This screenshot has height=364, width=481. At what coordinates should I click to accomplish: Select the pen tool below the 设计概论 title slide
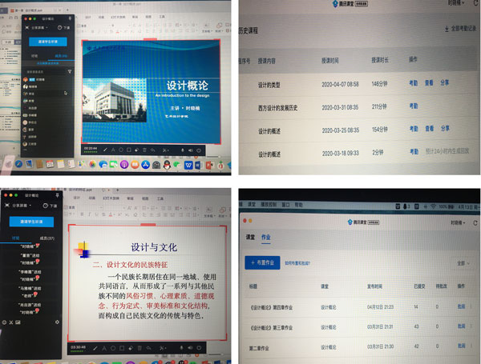click(103, 149)
